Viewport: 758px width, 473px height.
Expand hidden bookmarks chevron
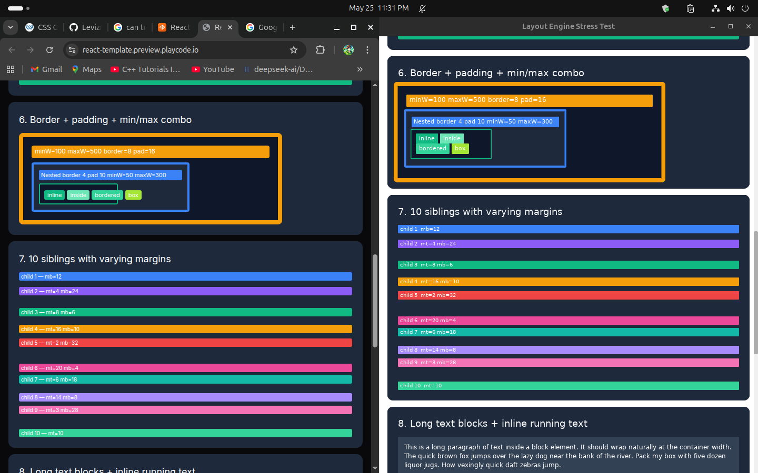[x=360, y=69]
